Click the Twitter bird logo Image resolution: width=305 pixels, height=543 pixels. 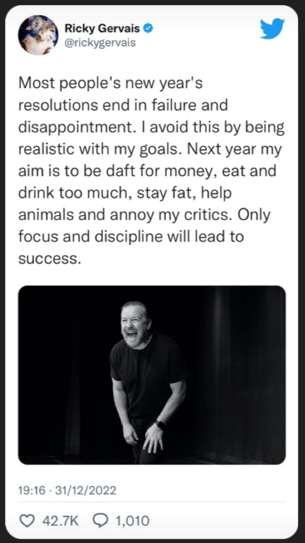click(272, 29)
